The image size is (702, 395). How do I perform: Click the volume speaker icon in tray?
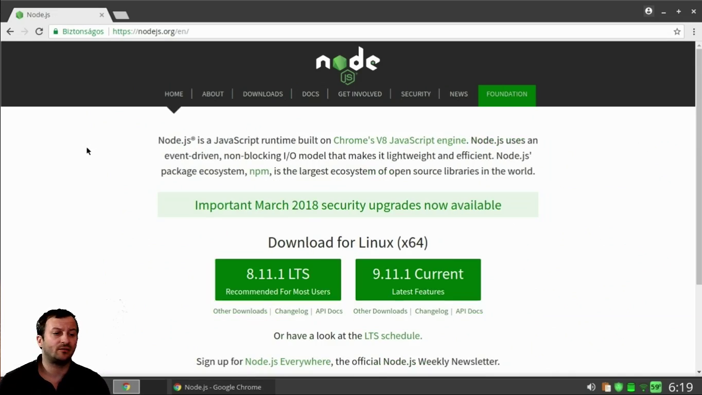591,387
